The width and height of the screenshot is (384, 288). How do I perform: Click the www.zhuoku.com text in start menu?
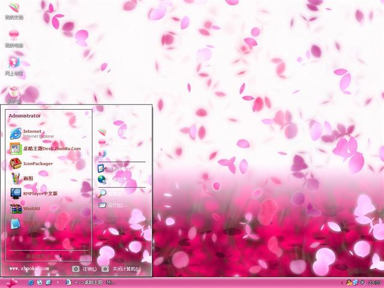coord(29,268)
